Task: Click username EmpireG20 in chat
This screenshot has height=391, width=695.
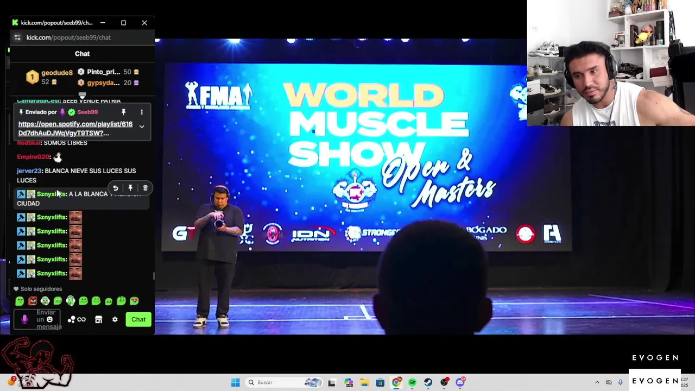Action: [x=33, y=157]
